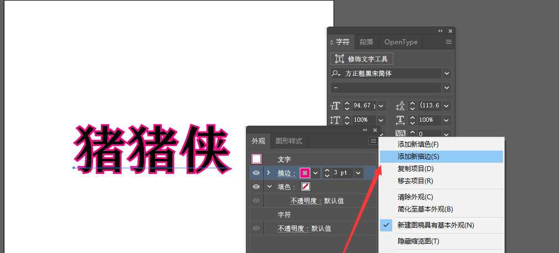
Task: Click the font size TT icon
Action: (335, 106)
